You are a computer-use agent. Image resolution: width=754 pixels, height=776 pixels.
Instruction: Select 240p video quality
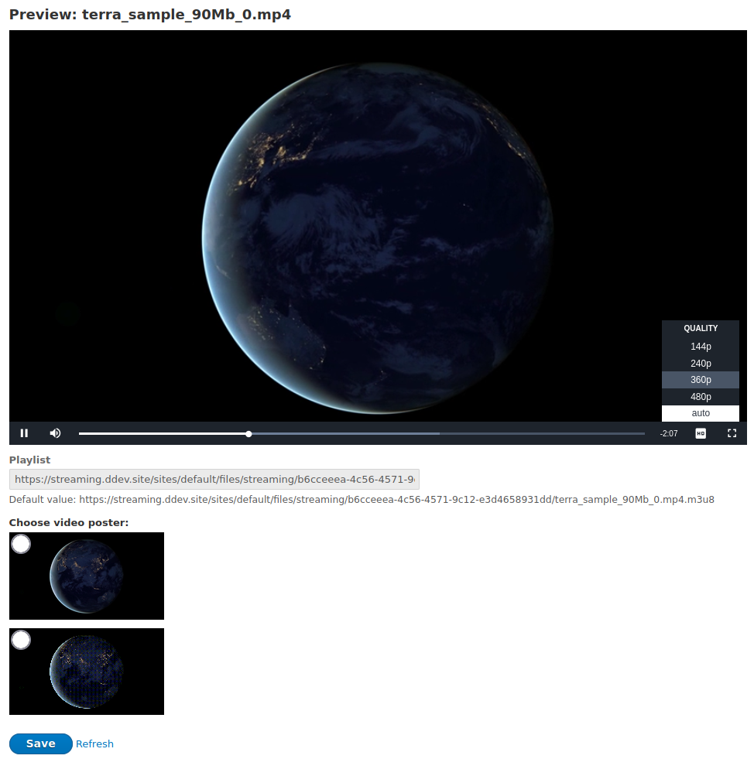pyautogui.click(x=700, y=363)
